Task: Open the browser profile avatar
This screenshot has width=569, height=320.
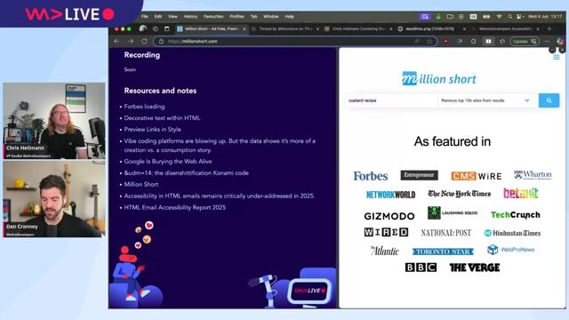Action: (143, 28)
